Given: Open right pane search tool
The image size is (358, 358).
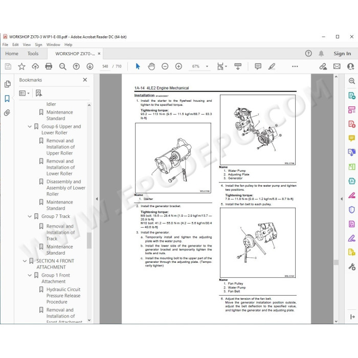Looking at the screenshot, I should pos(352,81).
